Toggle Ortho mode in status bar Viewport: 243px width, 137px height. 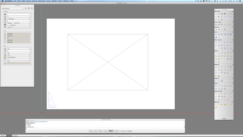click(100, 131)
